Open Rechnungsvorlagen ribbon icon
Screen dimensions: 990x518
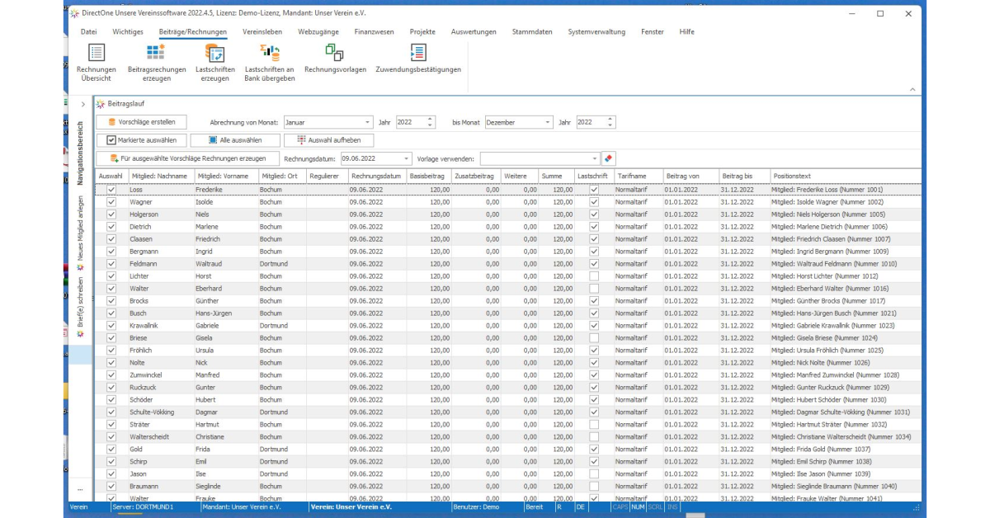coord(335,59)
